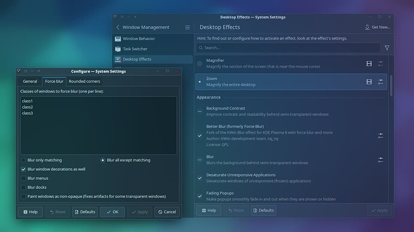Screen dimensions: 414x232
Task: Select the Desktop Effects sidebar icon
Action: (x=118, y=59)
